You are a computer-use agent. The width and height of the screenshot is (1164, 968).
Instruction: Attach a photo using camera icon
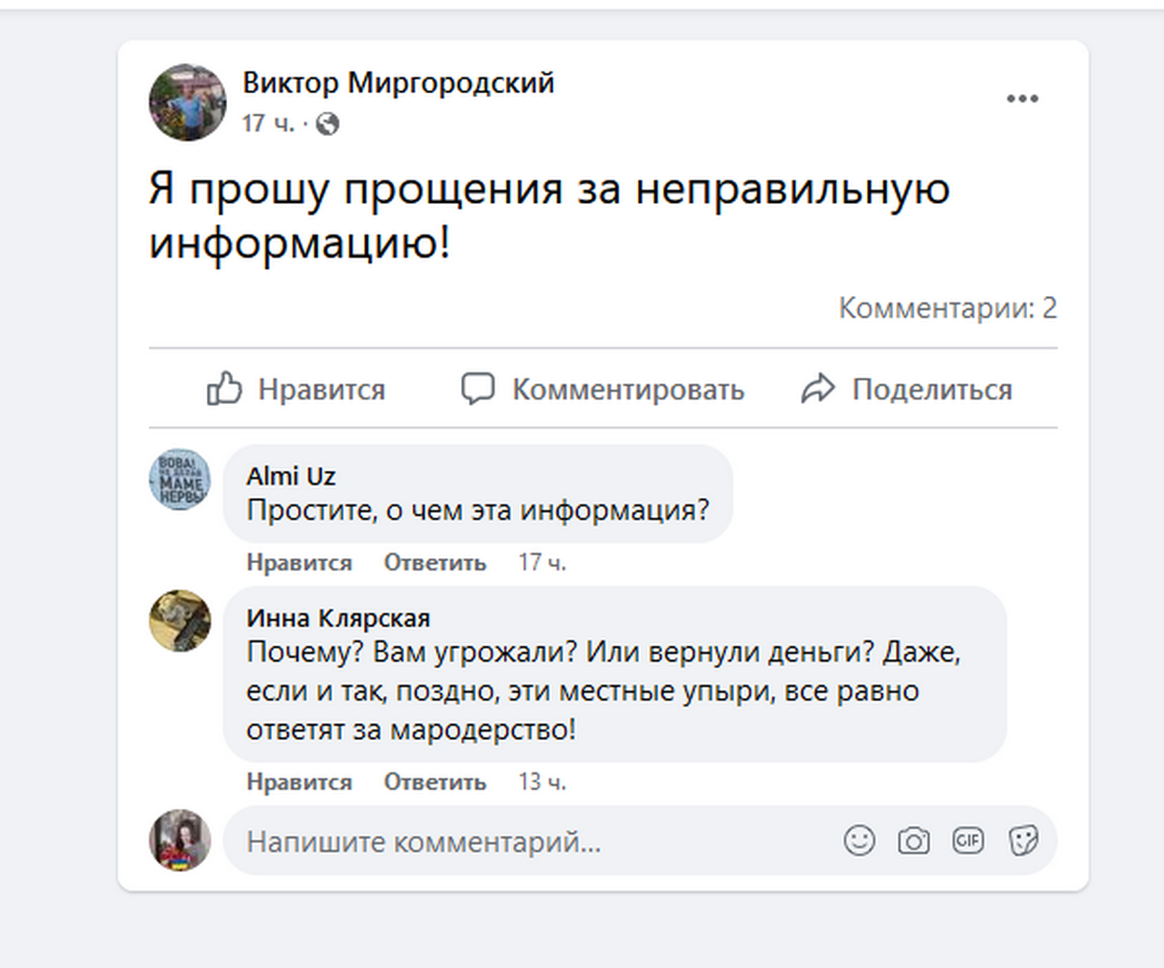913,840
